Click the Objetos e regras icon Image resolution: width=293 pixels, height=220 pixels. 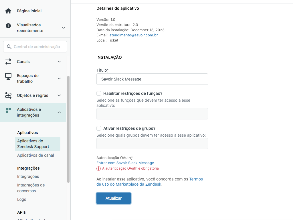tap(8, 95)
